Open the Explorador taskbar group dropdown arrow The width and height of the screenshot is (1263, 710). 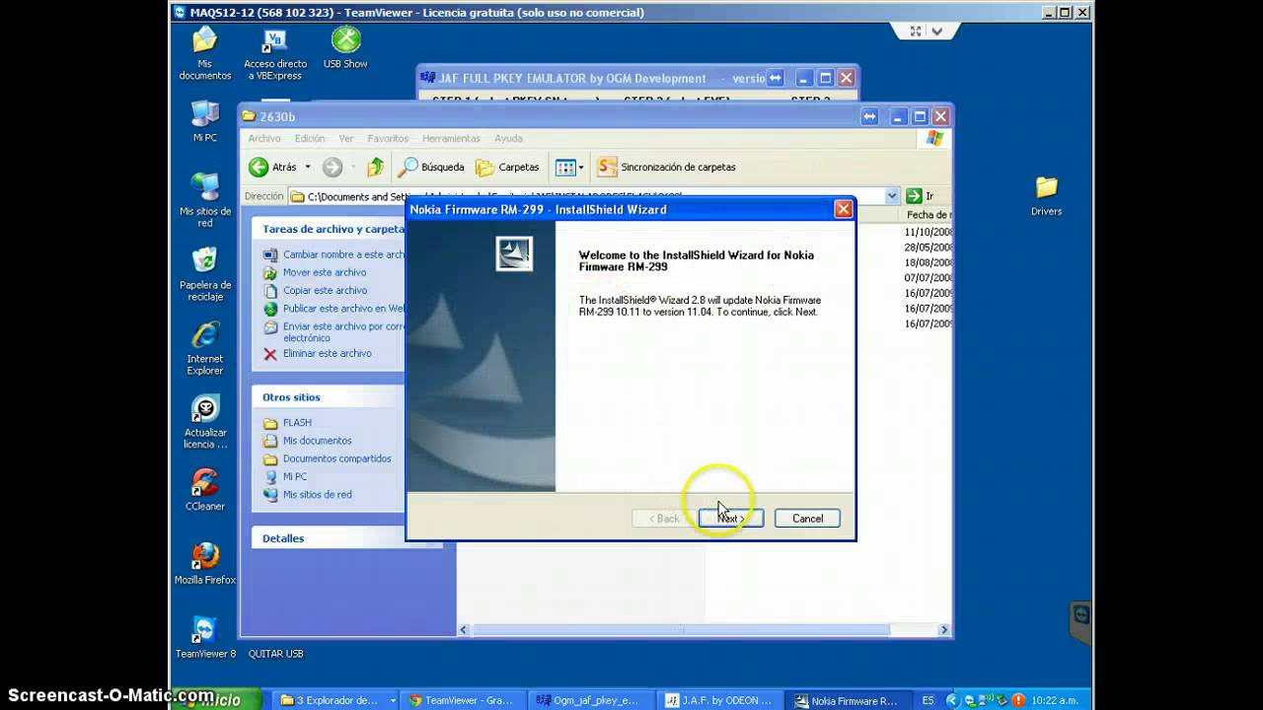tap(393, 700)
